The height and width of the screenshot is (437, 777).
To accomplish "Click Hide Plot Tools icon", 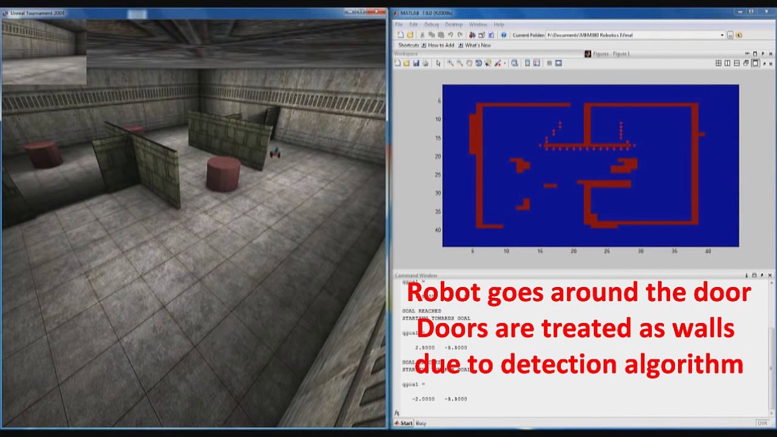I will (549, 63).
